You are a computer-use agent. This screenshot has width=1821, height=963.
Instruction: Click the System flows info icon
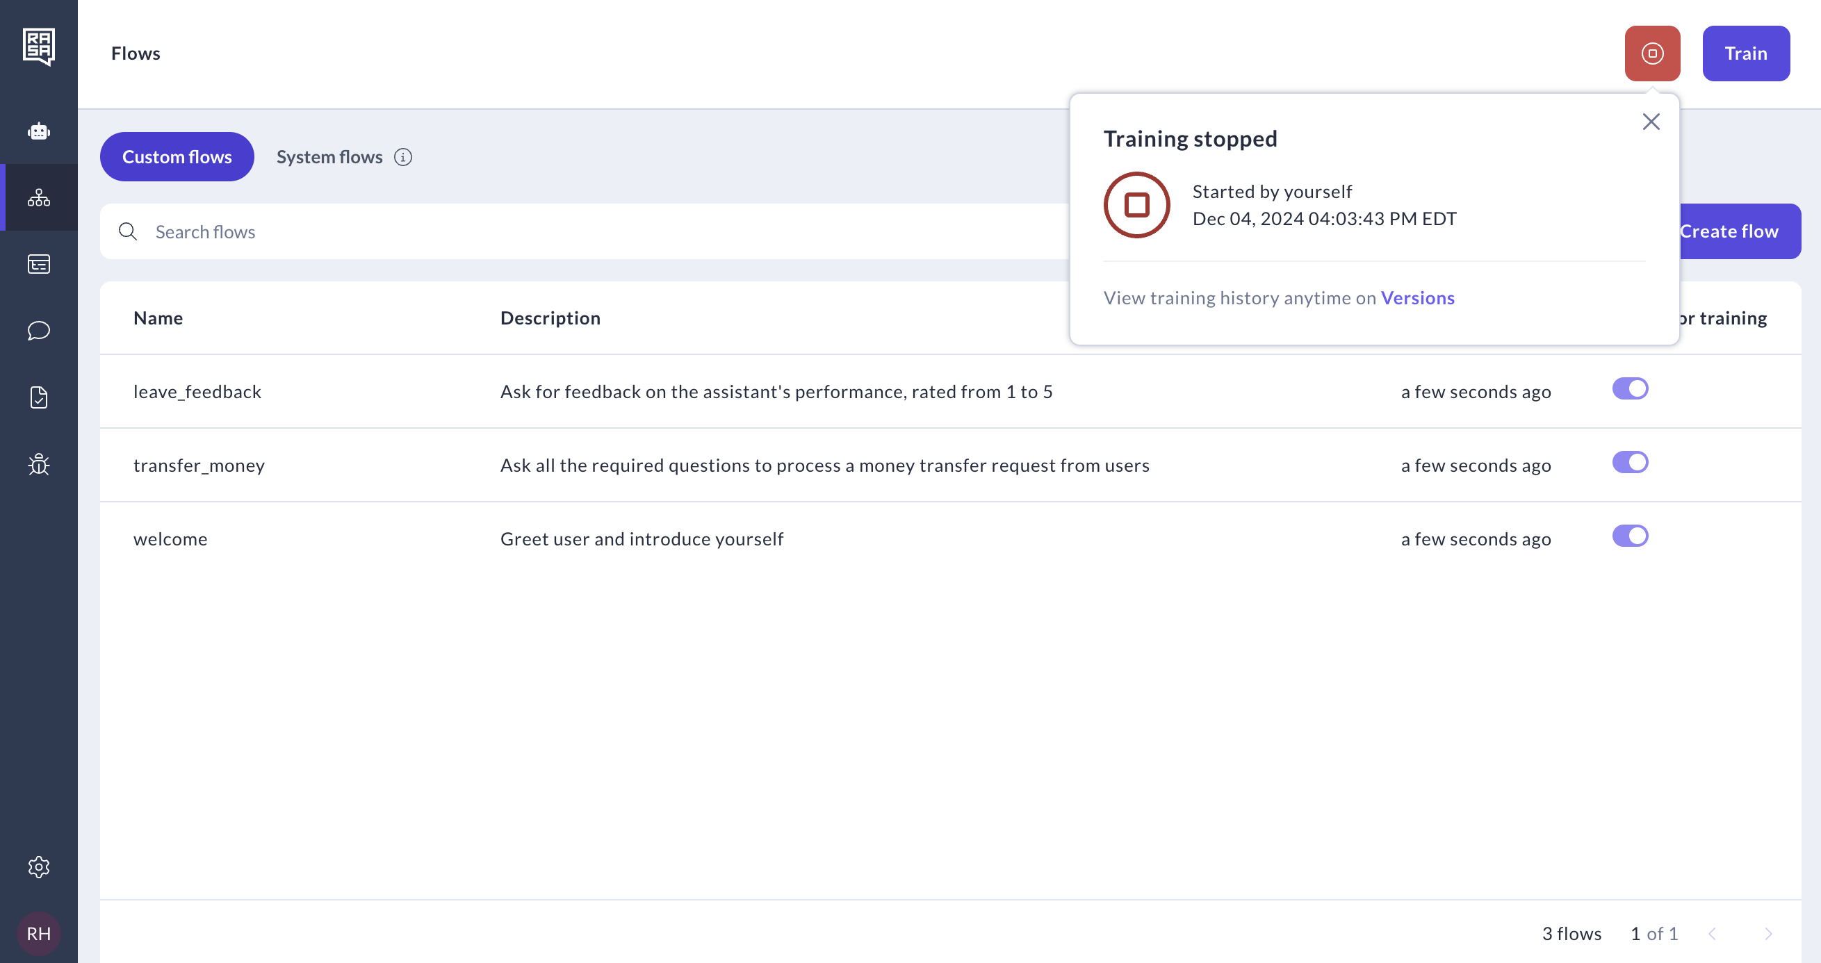pyautogui.click(x=403, y=157)
